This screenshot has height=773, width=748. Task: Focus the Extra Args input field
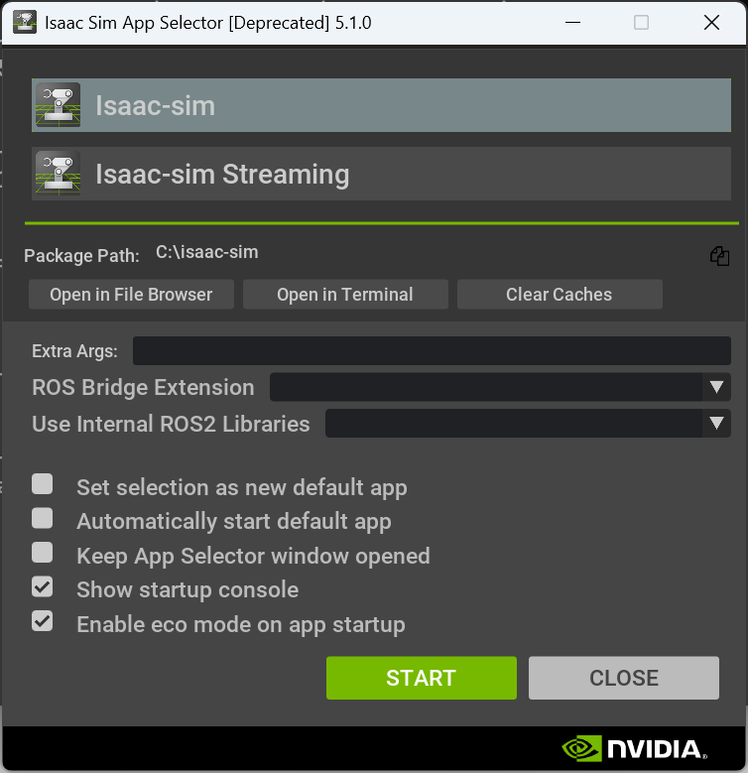[432, 350]
